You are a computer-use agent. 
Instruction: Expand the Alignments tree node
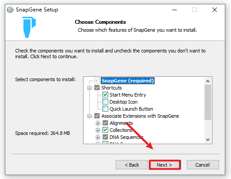tap(98, 123)
